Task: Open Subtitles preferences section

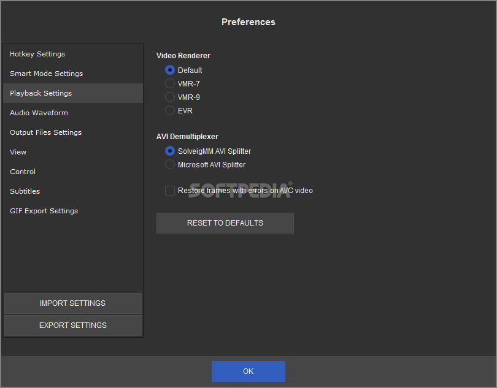Action: 73,191
